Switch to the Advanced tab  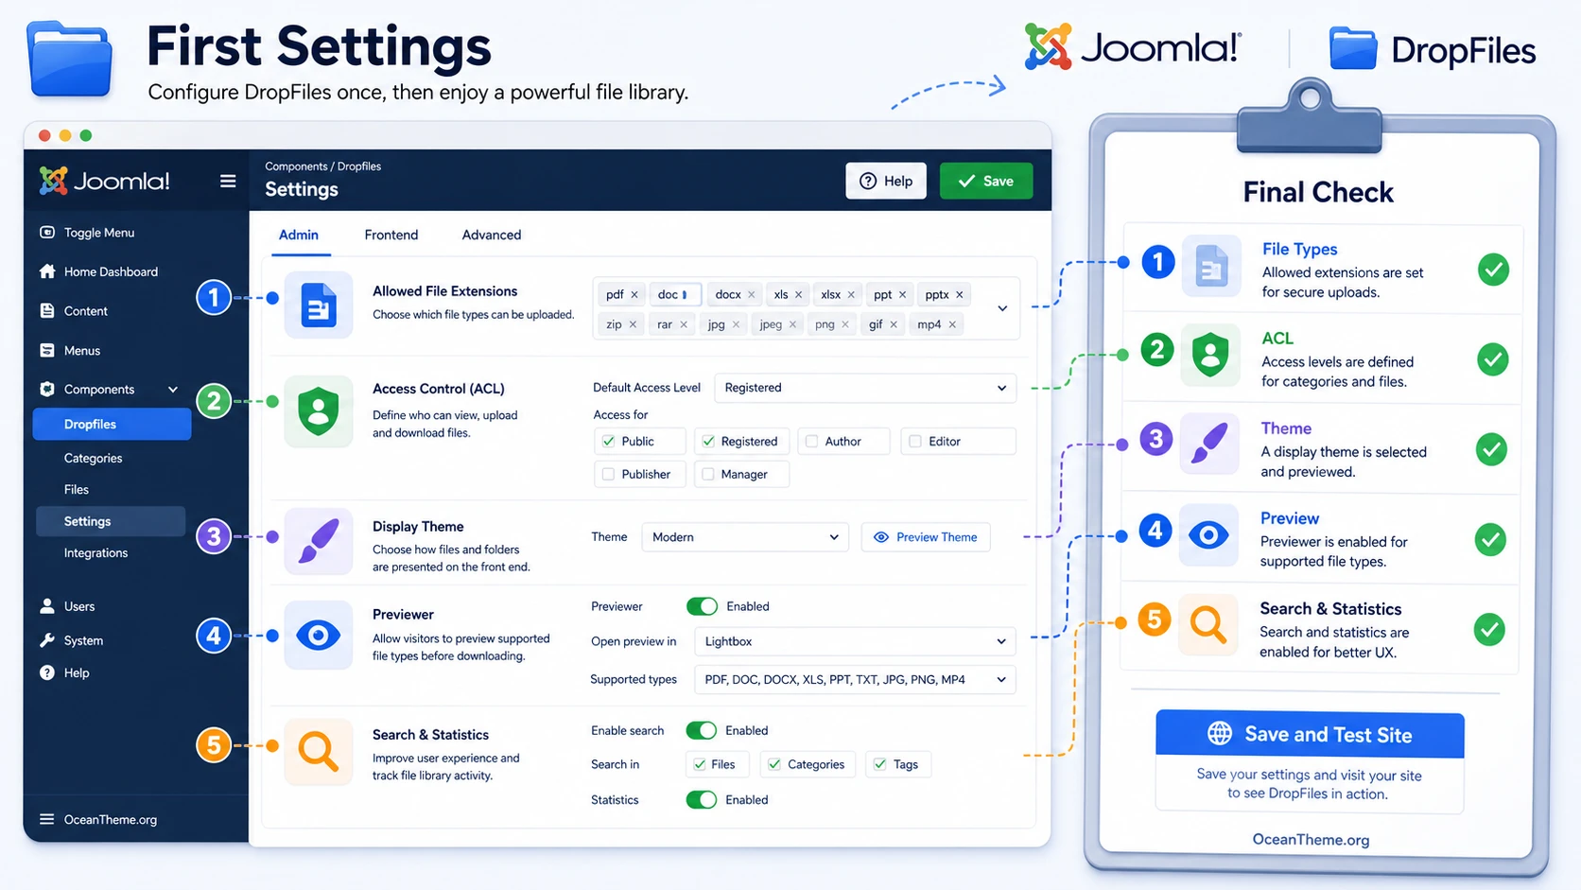point(492,235)
